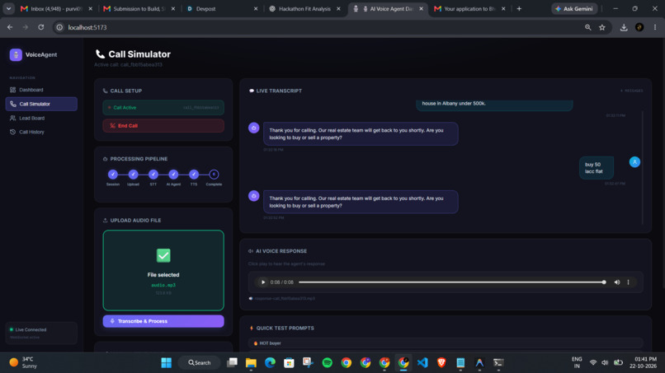Reload the localhost page
The image size is (665, 373).
click(x=41, y=27)
